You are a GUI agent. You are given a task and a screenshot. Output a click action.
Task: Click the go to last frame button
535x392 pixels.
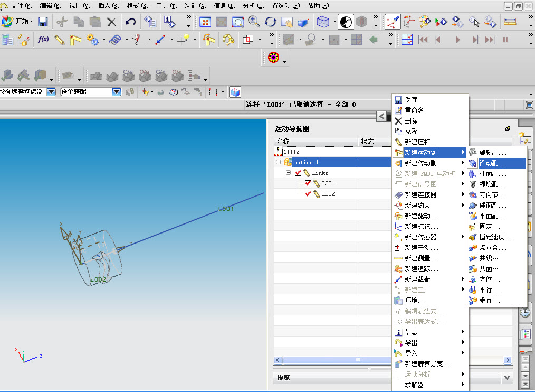click(490, 40)
